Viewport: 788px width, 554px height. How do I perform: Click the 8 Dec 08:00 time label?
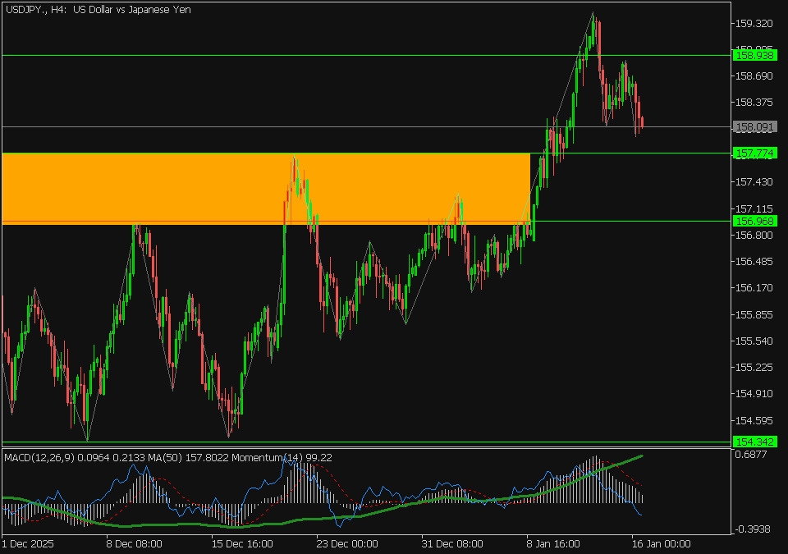[134, 543]
